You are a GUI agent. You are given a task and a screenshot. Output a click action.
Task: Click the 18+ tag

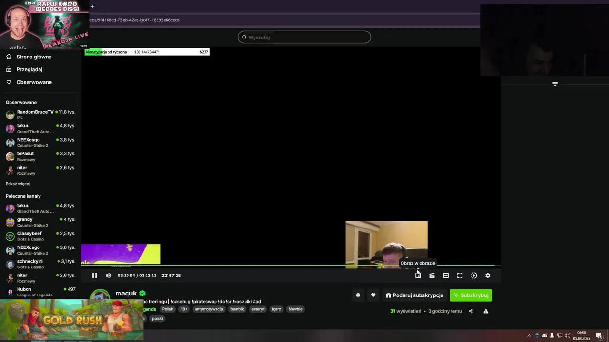coord(184,309)
